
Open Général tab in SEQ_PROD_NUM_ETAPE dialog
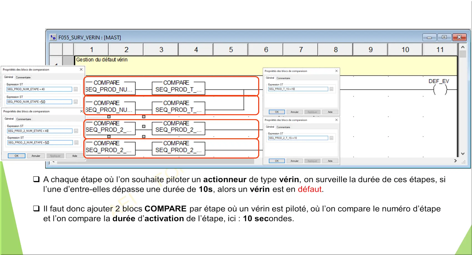[9, 77]
